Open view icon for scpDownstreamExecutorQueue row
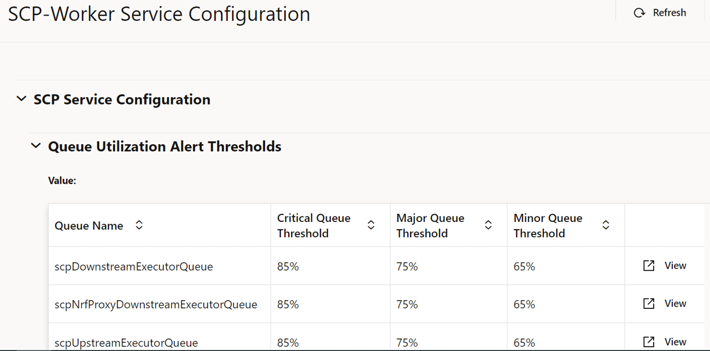Image resolution: width=710 pixels, height=351 pixels. [x=649, y=266]
